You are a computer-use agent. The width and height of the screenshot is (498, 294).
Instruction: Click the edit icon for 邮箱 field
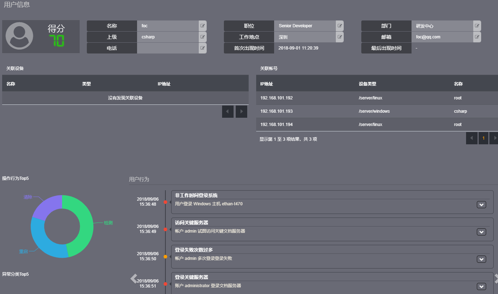[477, 37]
